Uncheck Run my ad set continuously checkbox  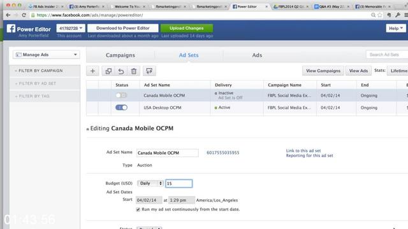138,209
